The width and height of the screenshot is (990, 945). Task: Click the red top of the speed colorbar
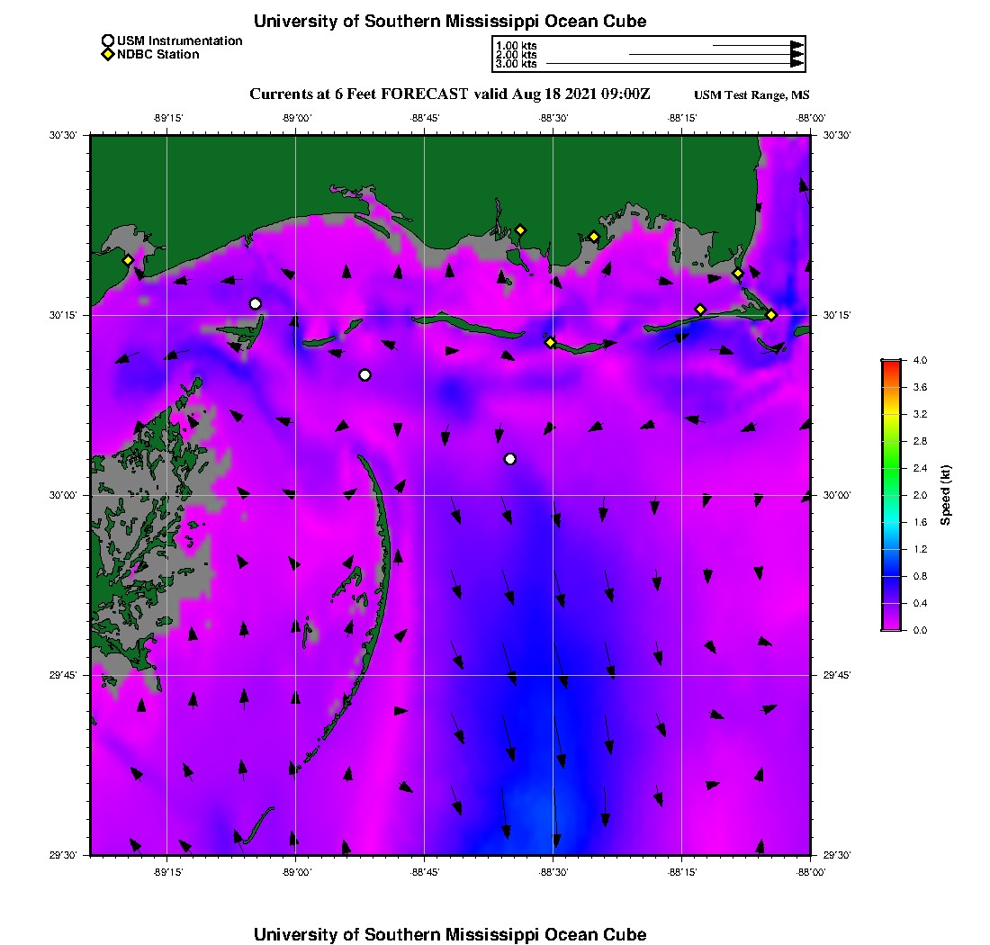[892, 364]
